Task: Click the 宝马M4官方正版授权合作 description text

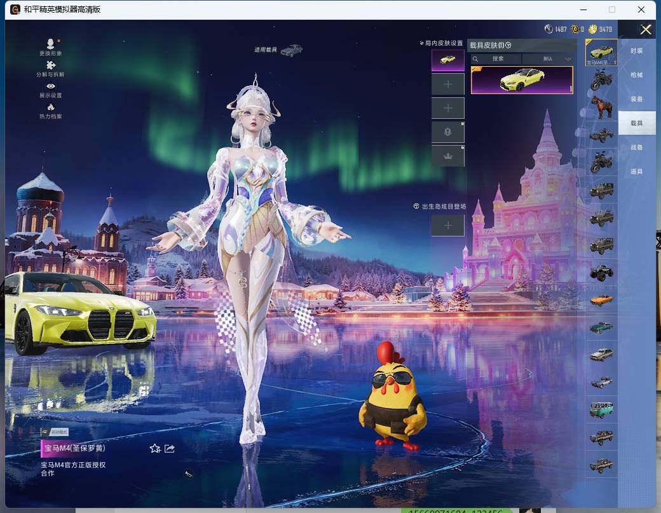Action: 73,469
